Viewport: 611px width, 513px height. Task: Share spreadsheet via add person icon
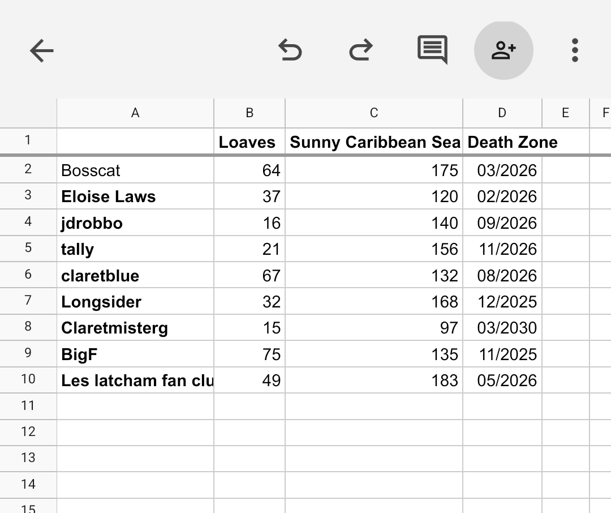503,50
